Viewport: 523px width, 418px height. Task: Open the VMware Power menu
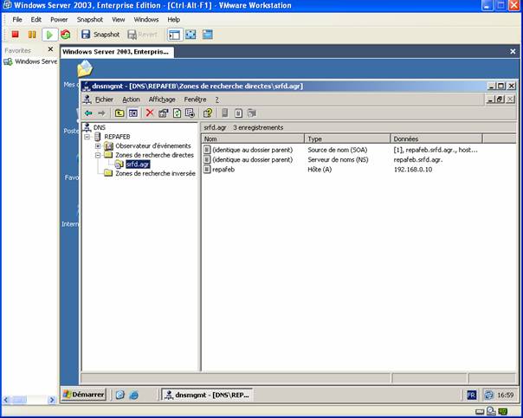[59, 20]
